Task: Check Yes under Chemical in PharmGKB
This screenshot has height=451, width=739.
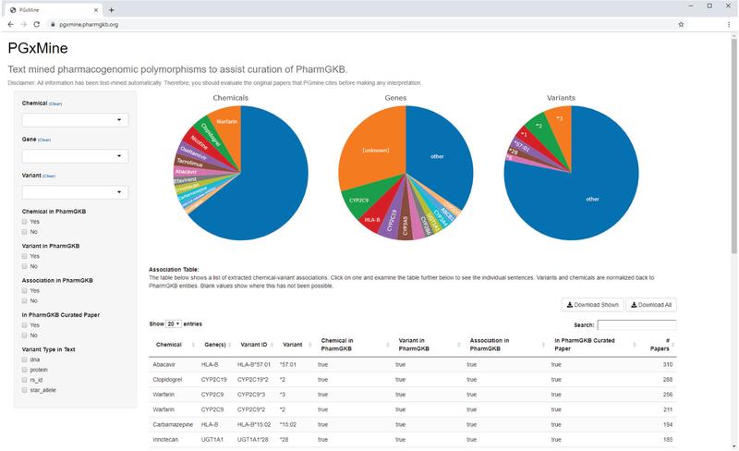Action: pos(26,222)
